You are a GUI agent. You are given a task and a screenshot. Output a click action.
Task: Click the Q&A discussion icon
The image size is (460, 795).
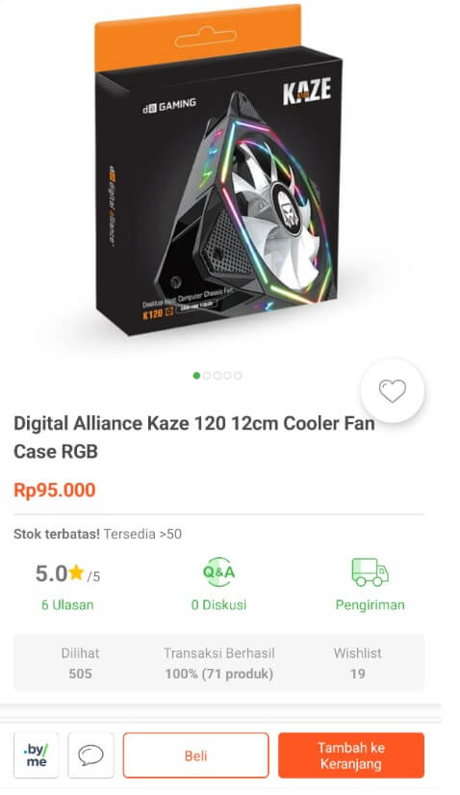coord(218,571)
